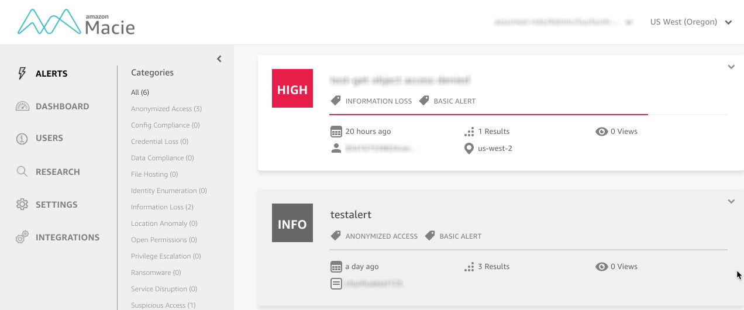Open Alerts via lightning bolt icon
744x310 pixels.
[22, 74]
